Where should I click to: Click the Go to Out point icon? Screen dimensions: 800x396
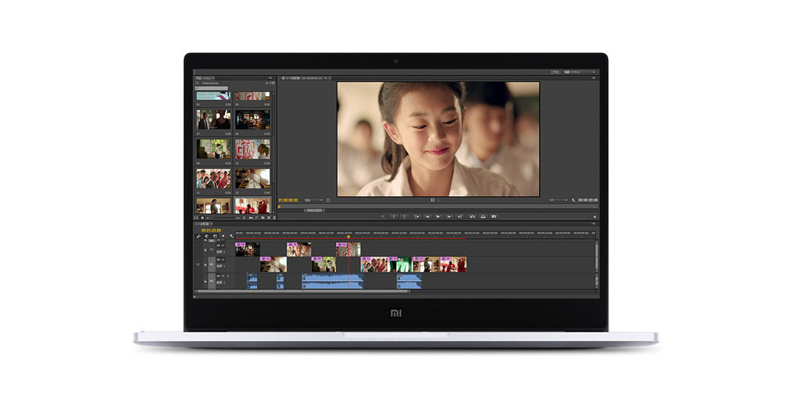tap(459, 216)
